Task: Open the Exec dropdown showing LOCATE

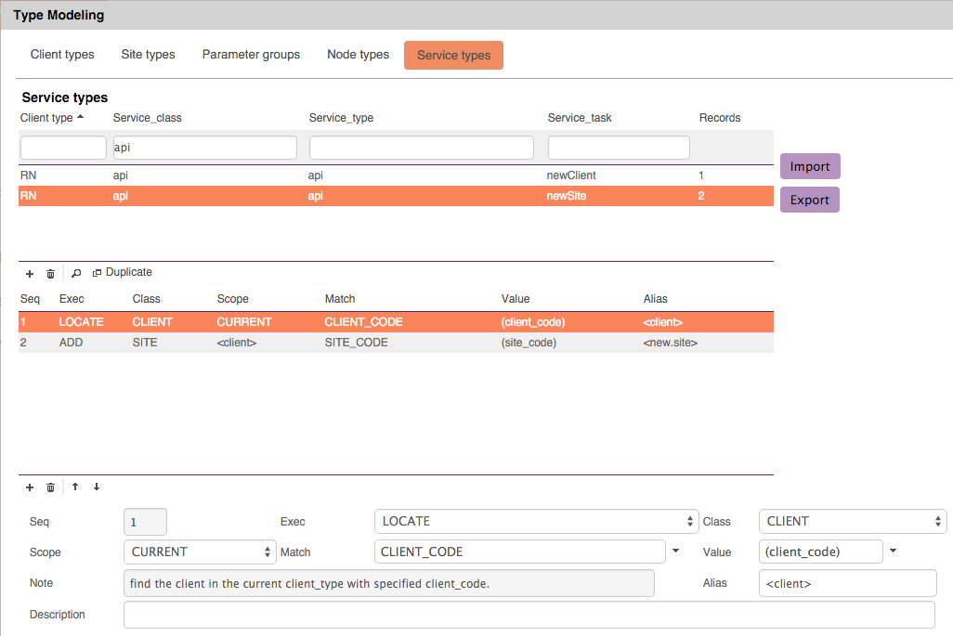Action: [x=536, y=522]
